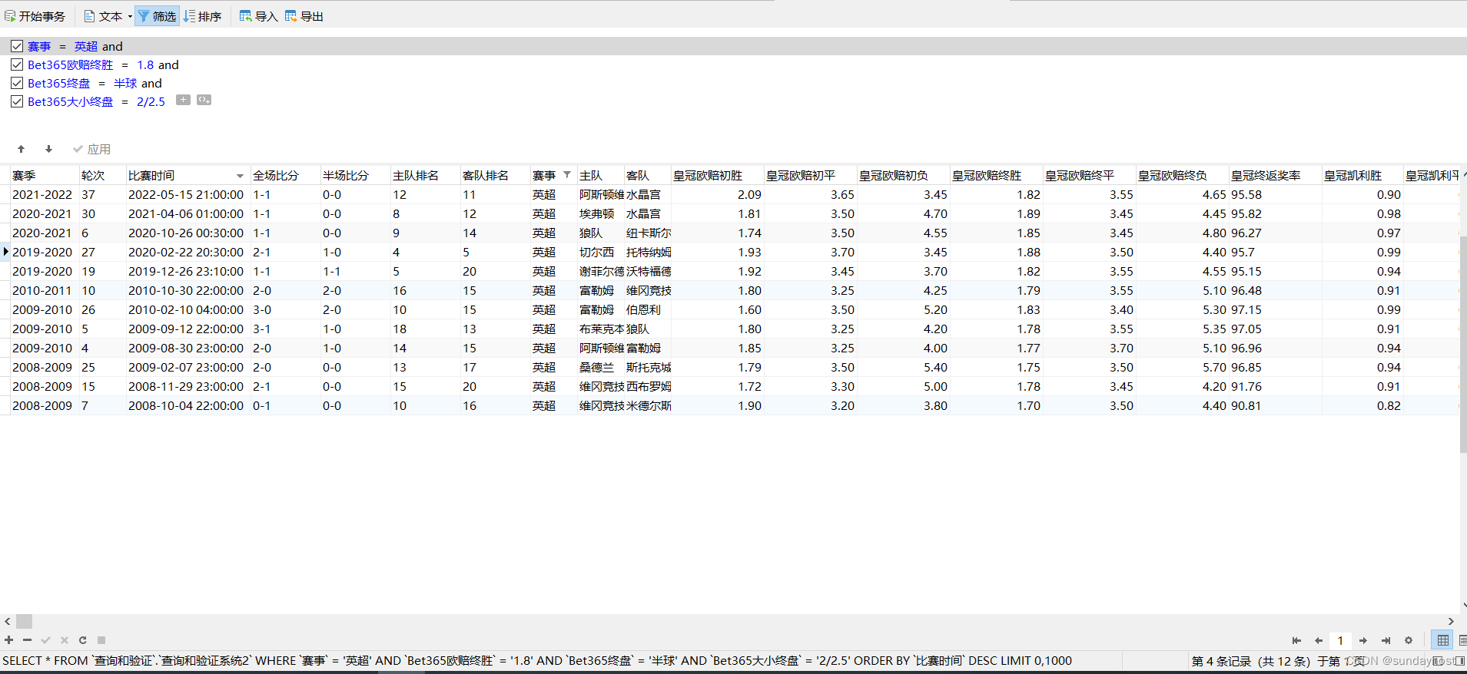
Task: Open the 文本 dropdown arrow
Action: coord(130,16)
